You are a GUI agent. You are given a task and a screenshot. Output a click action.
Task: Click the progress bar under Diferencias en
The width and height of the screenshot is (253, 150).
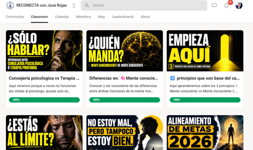[124, 100]
